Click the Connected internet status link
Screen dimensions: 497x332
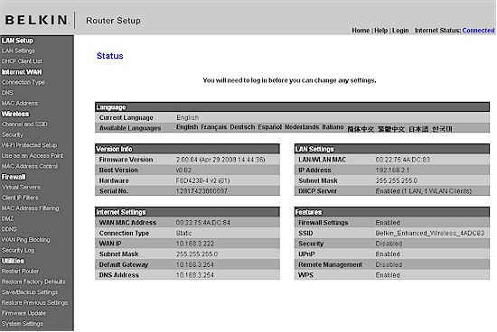click(x=478, y=31)
